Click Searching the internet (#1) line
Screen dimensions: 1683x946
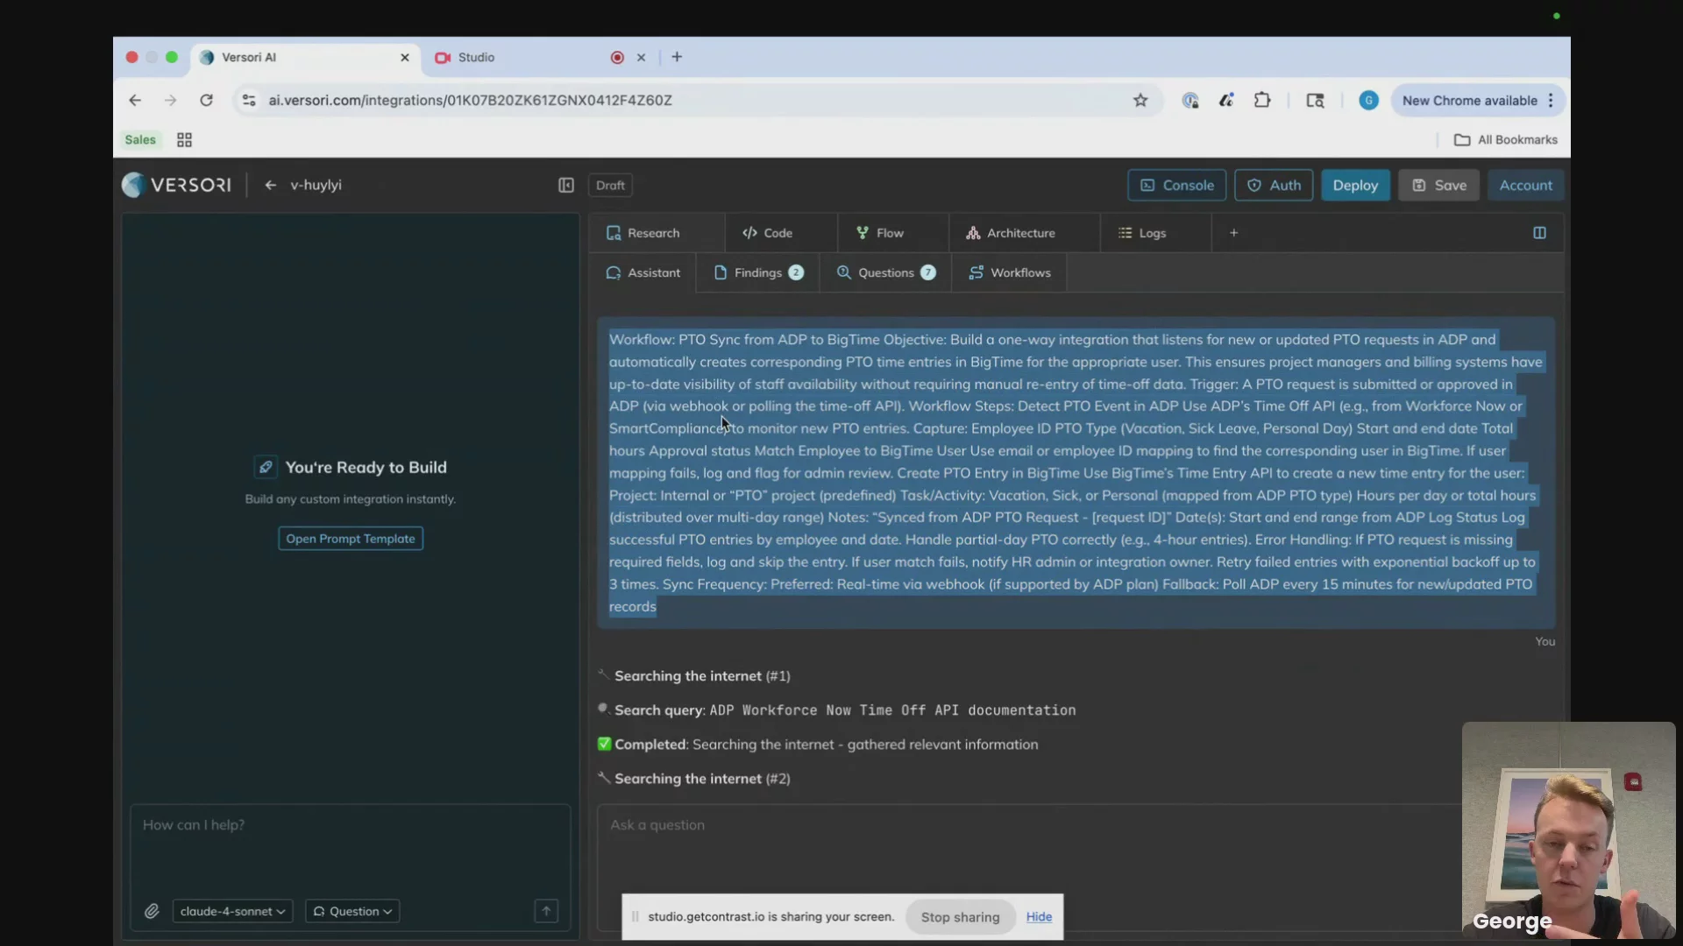(702, 676)
